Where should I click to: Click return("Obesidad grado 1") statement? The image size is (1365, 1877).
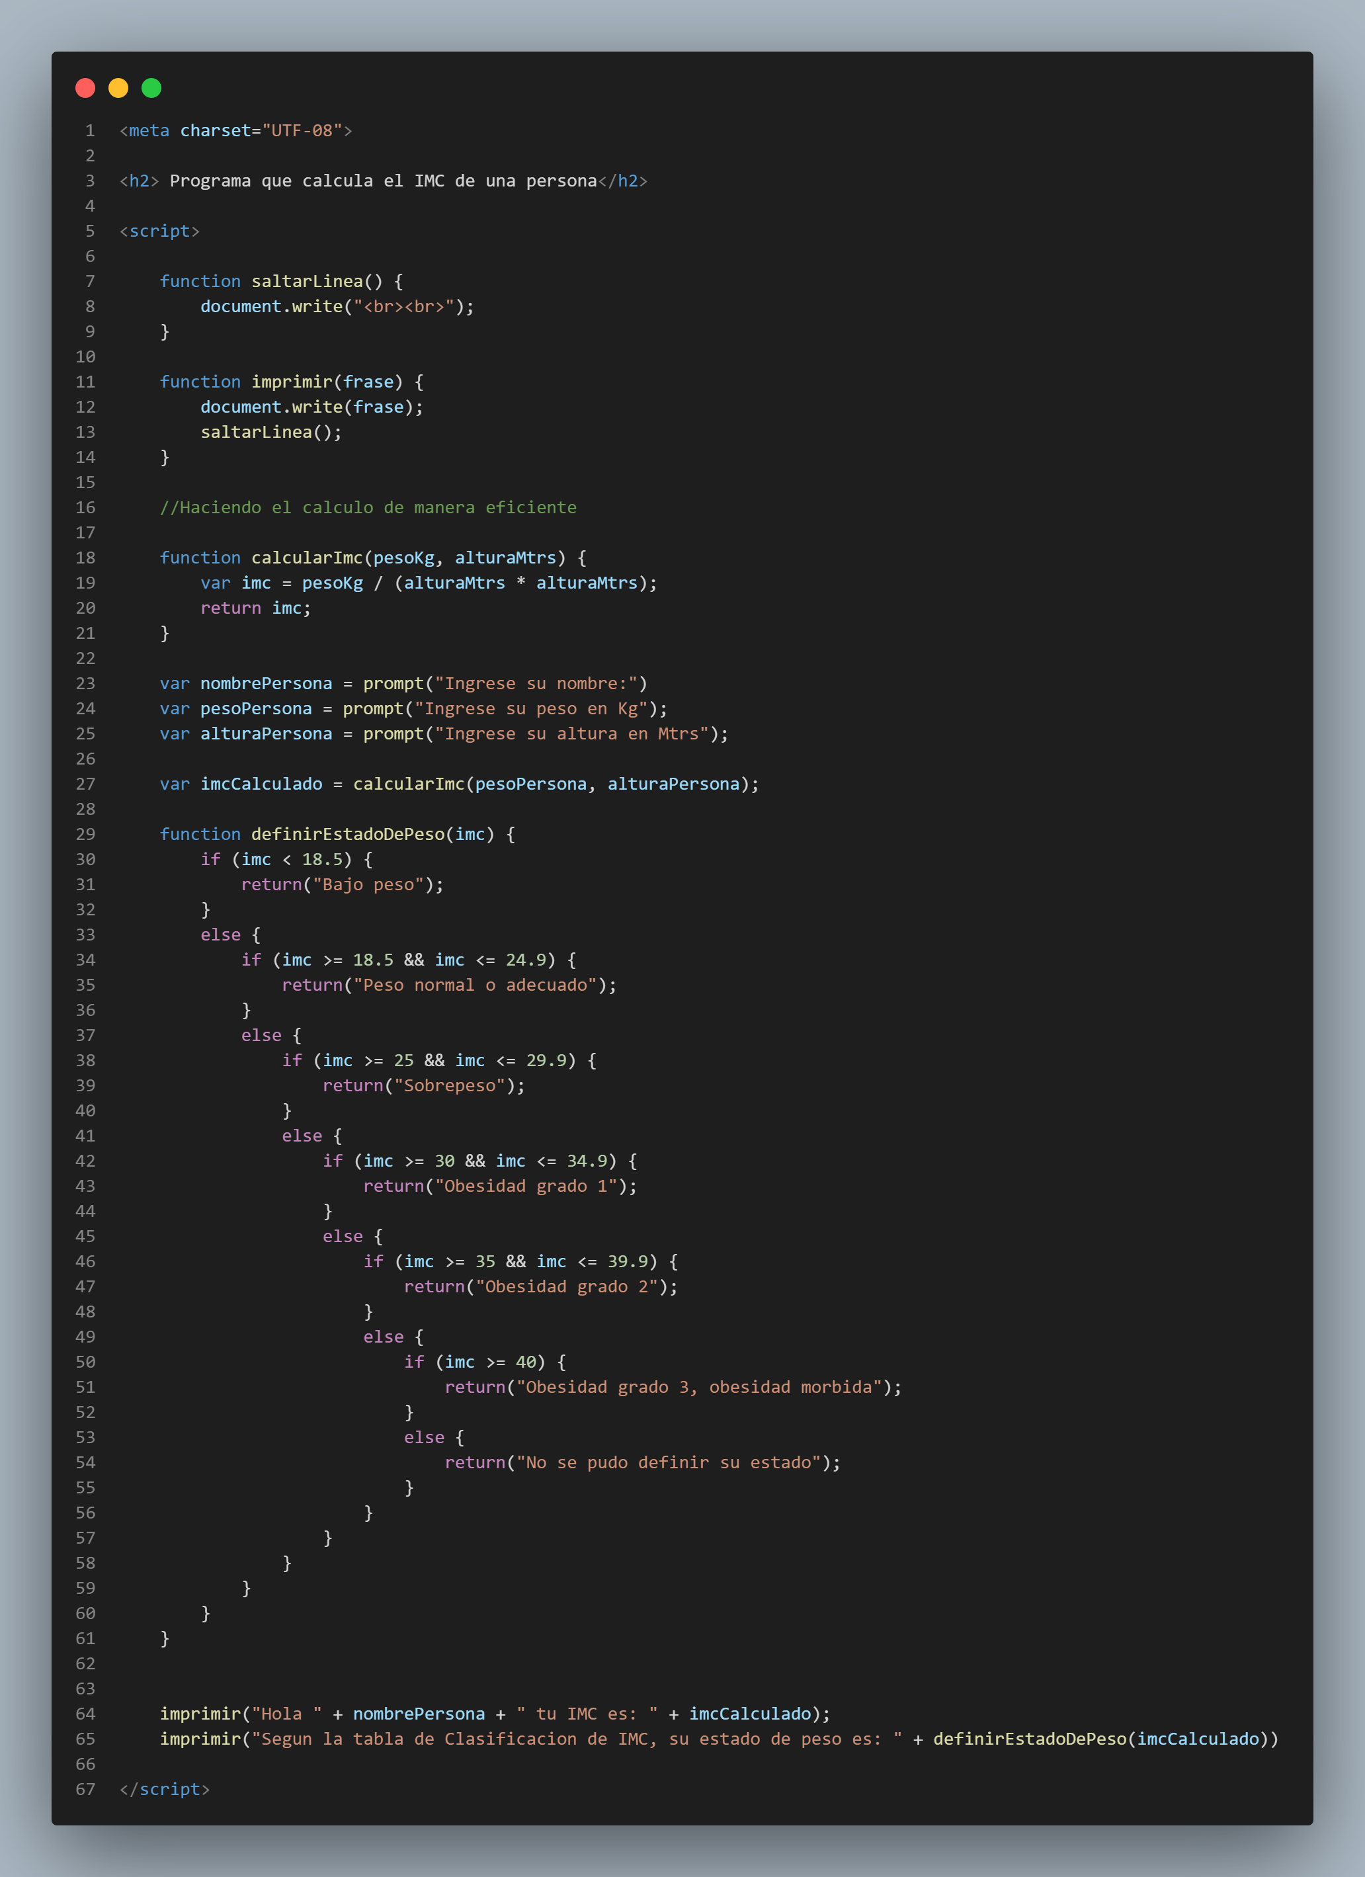pyautogui.click(x=501, y=1186)
